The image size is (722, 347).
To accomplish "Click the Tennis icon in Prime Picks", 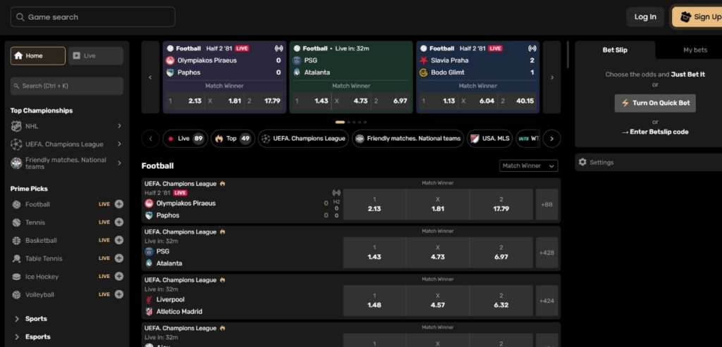I will tap(17, 222).
